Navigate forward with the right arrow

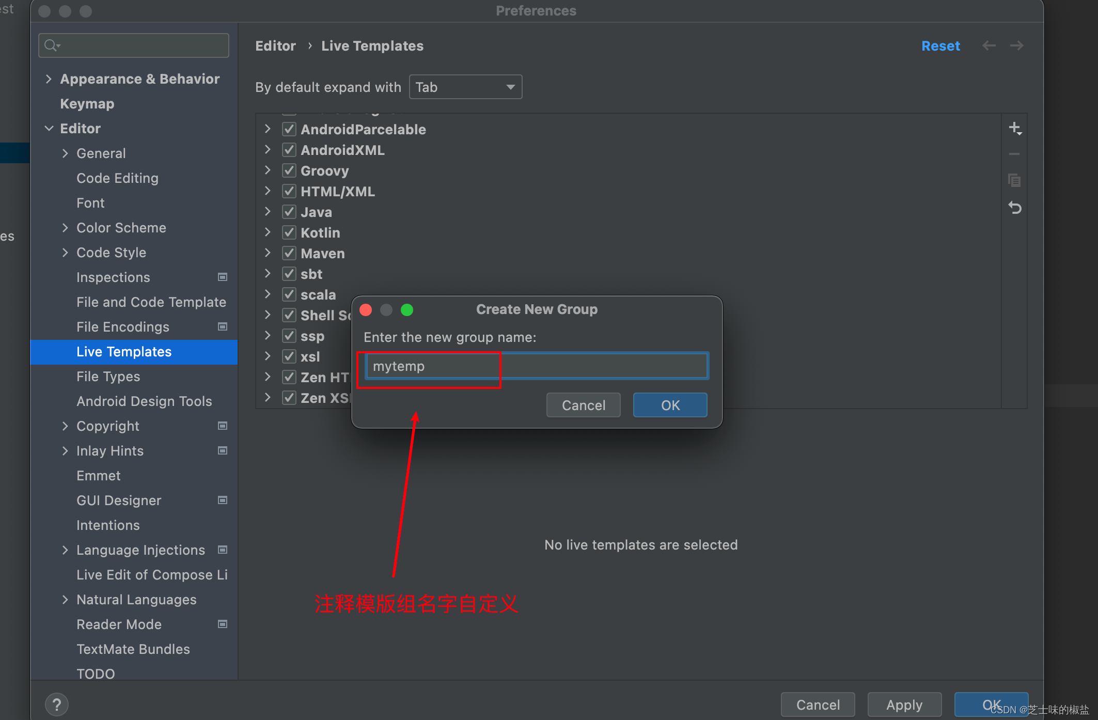pyautogui.click(x=1016, y=45)
